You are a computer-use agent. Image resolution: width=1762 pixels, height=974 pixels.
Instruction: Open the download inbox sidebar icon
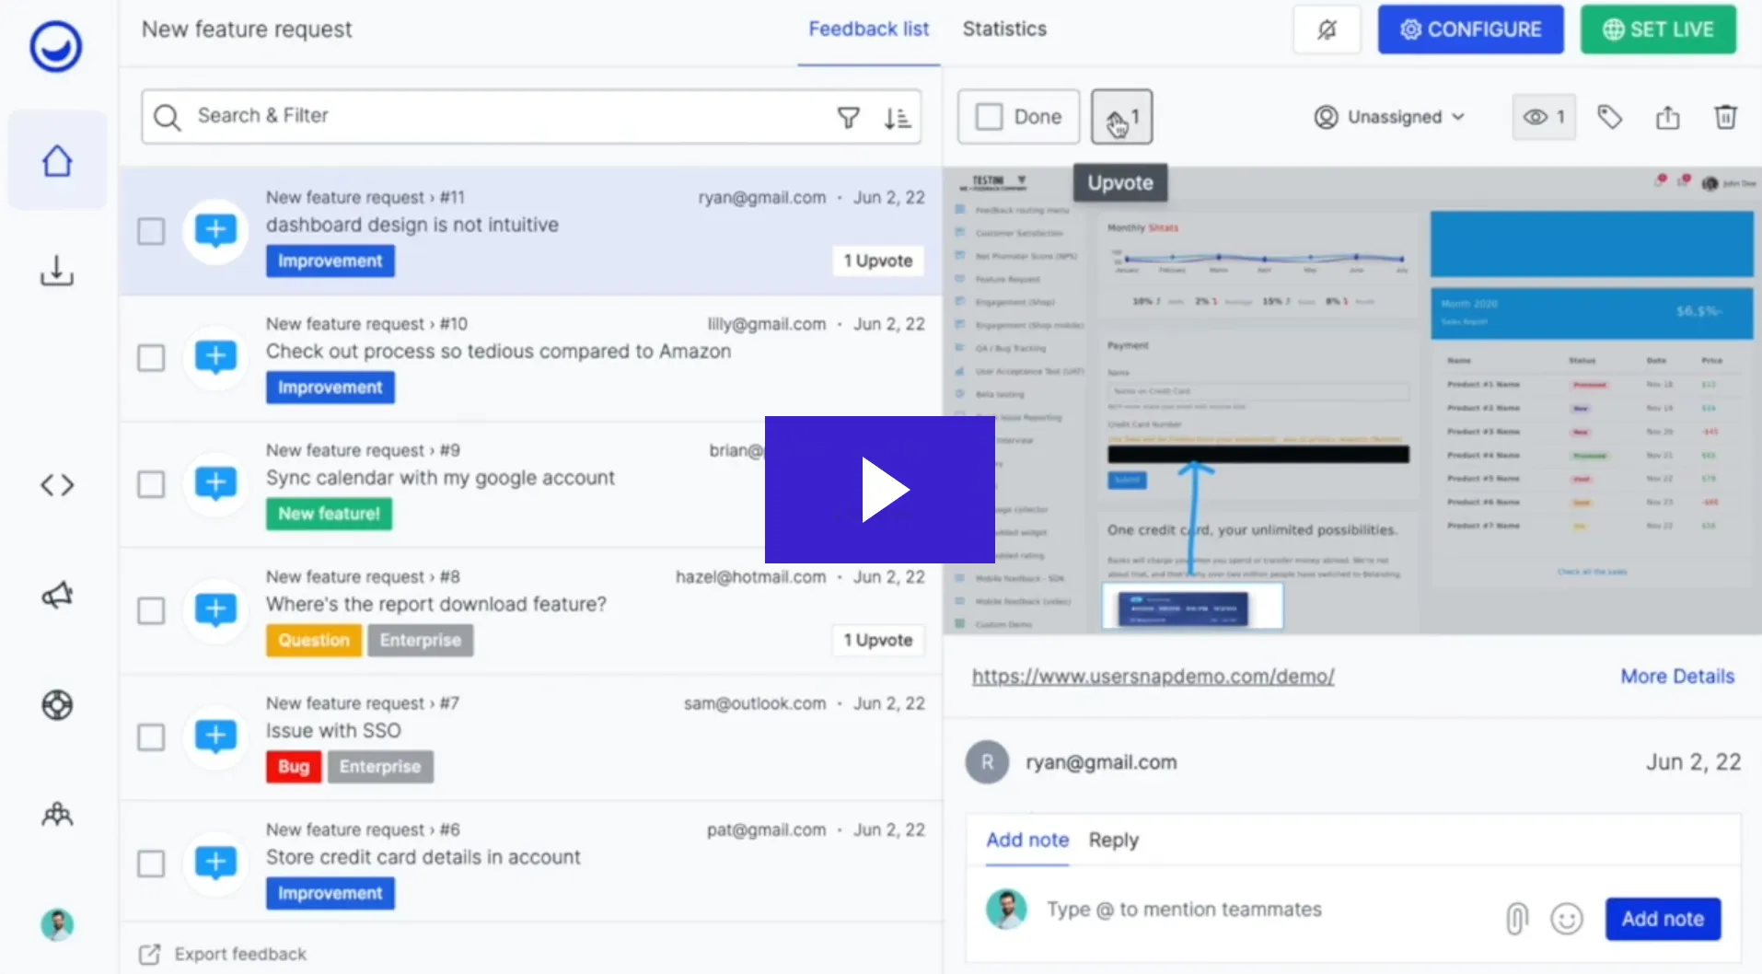tap(57, 271)
